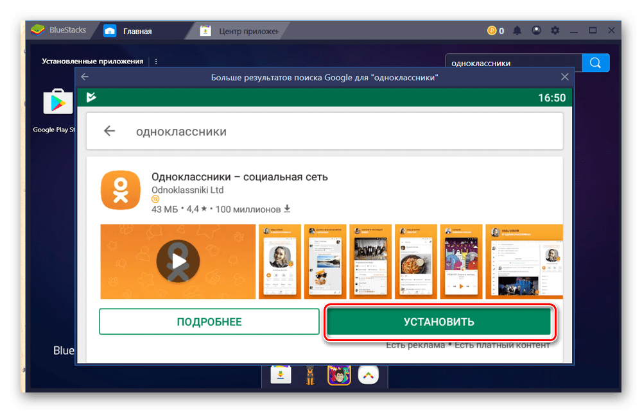Click the green УСТАНОВИТЬ install button
Image resolution: width=642 pixels, height=413 pixels.
[x=438, y=322]
